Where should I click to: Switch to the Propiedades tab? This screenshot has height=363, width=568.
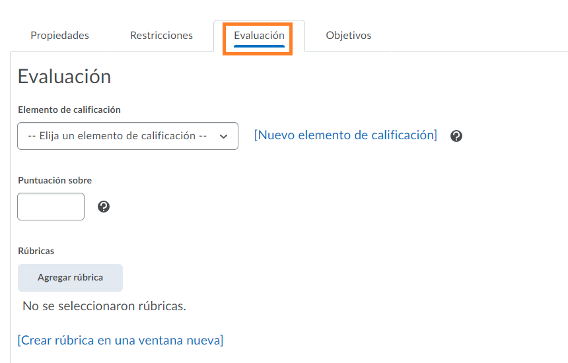pos(59,36)
